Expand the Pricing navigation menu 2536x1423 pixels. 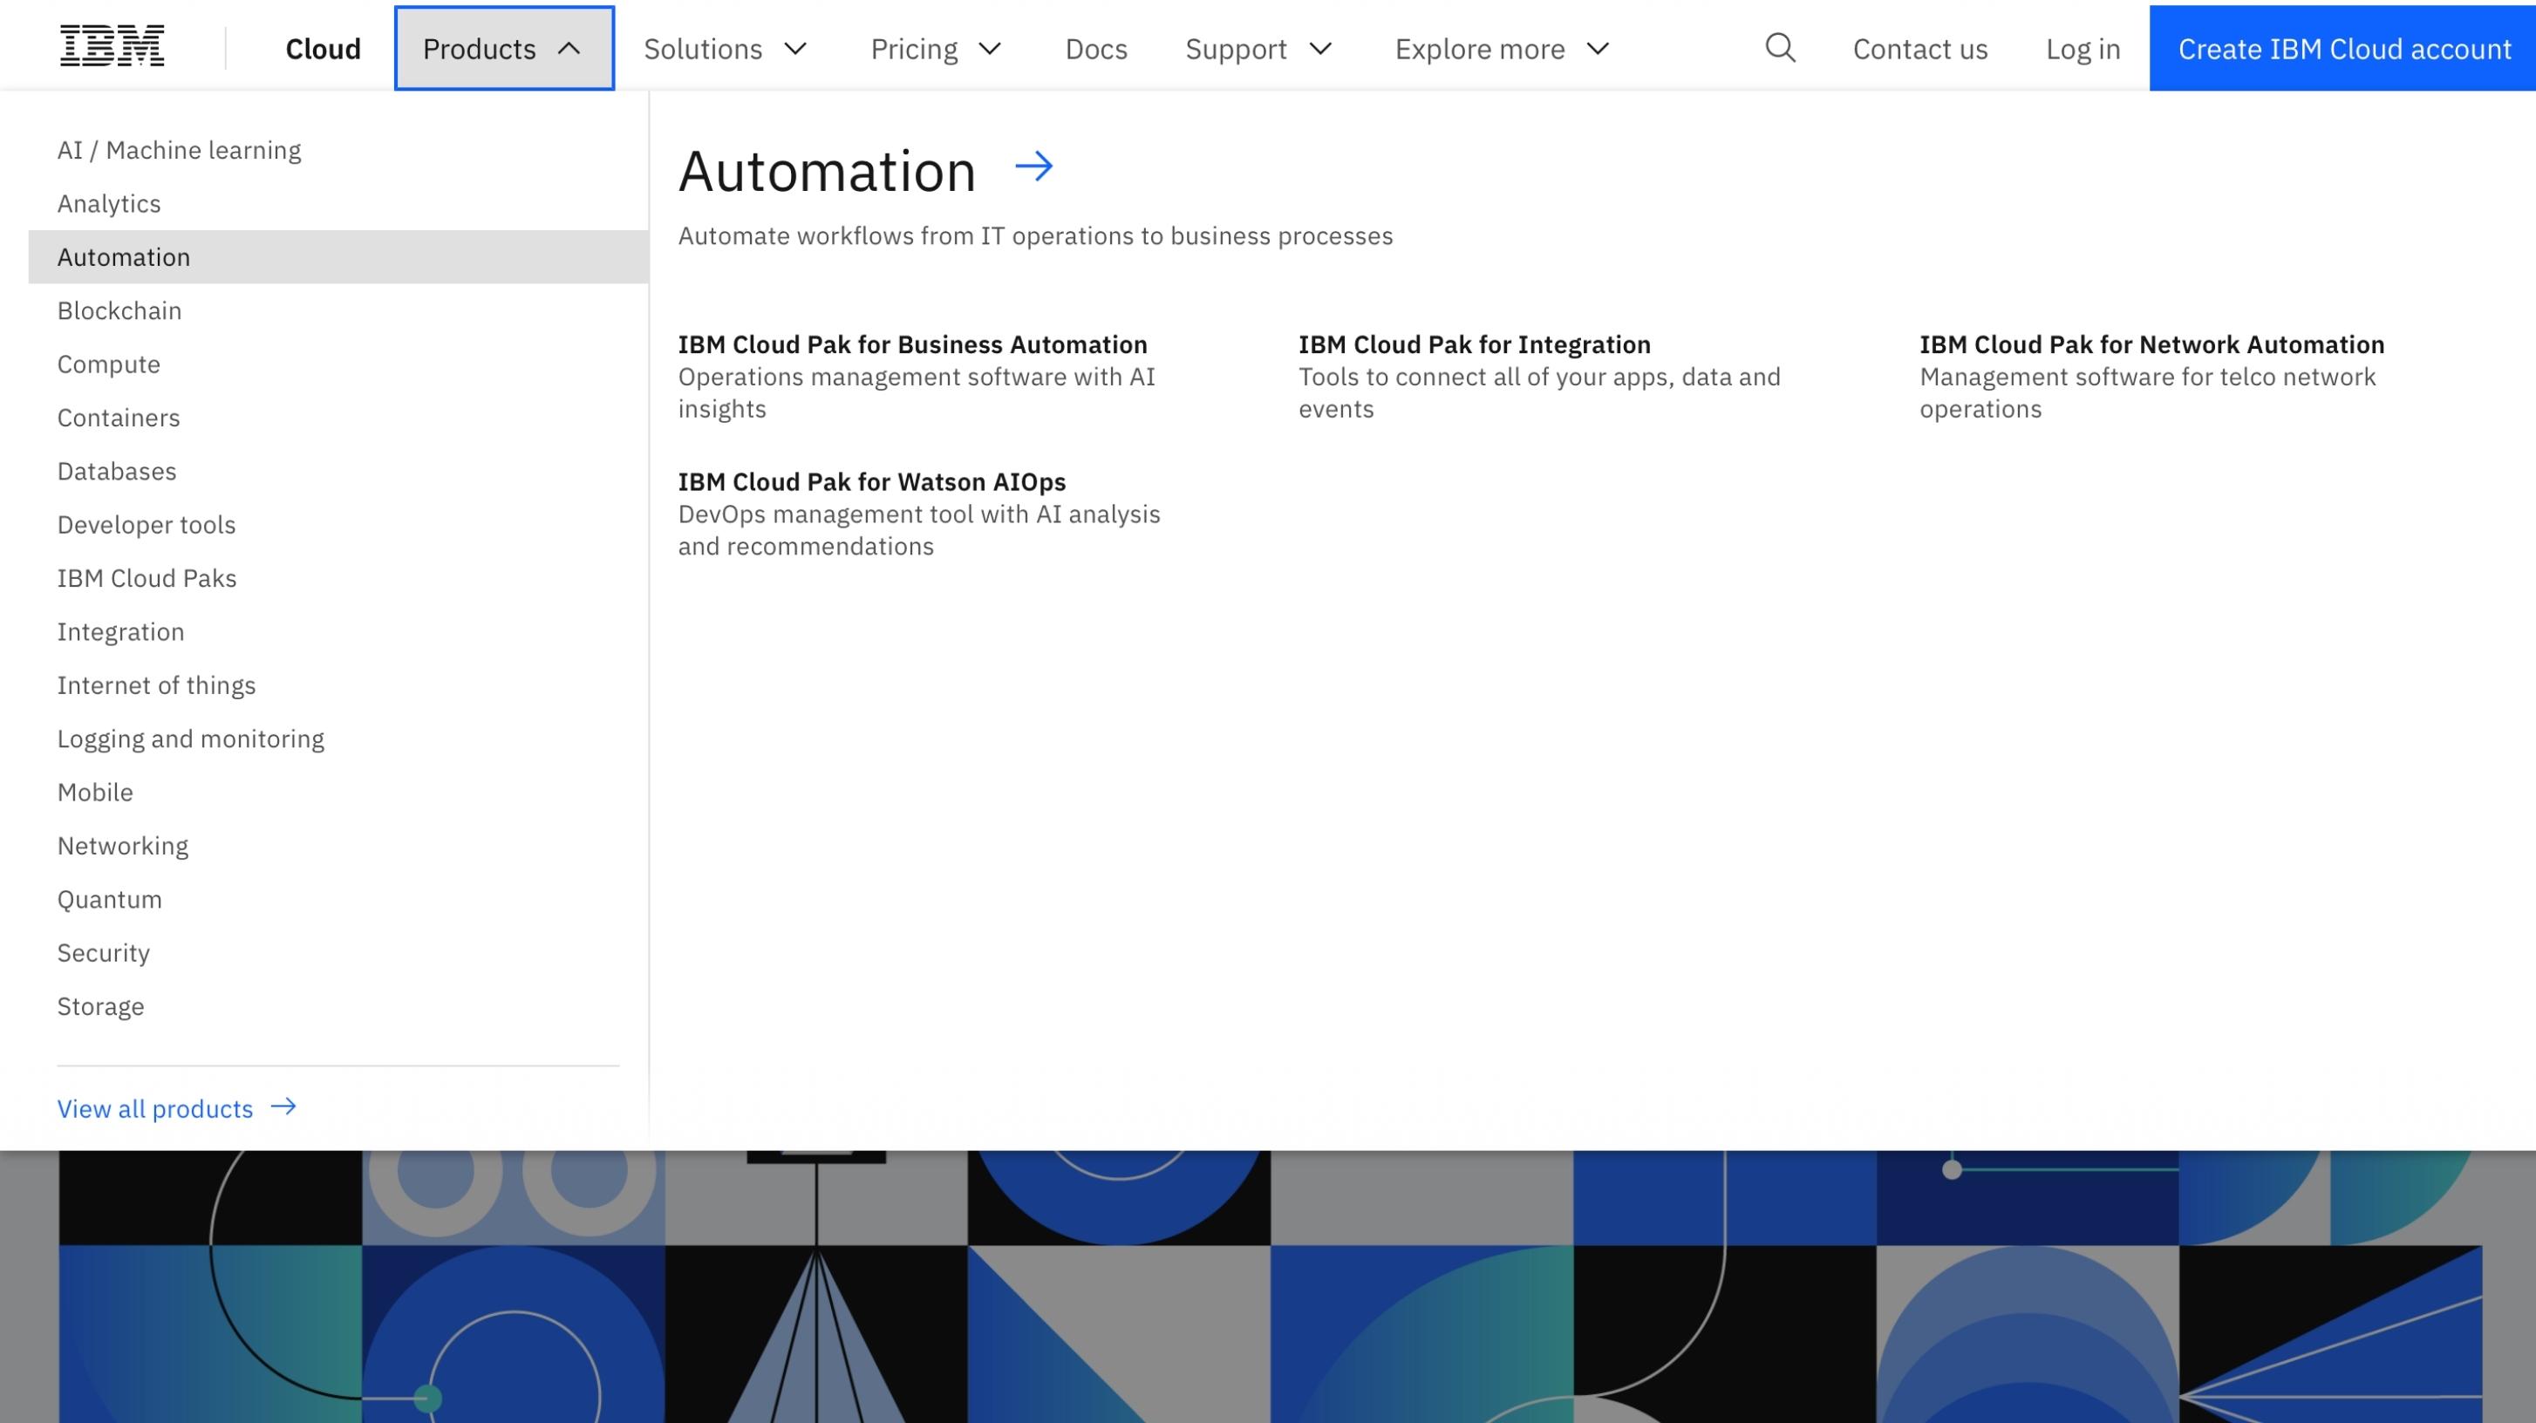936,47
